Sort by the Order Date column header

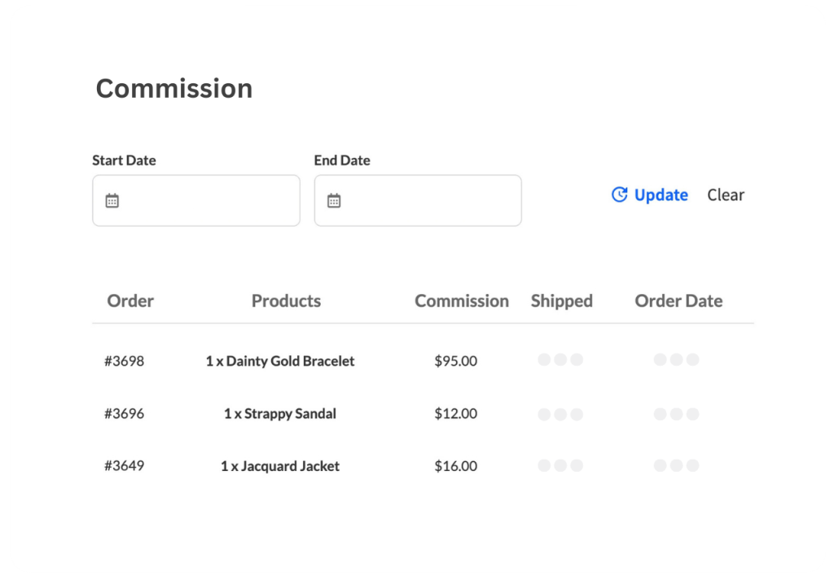point(678,301)
